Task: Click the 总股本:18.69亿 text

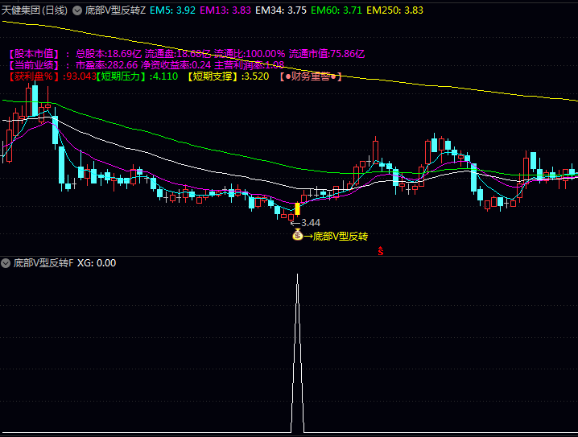Action: (109, 54)
